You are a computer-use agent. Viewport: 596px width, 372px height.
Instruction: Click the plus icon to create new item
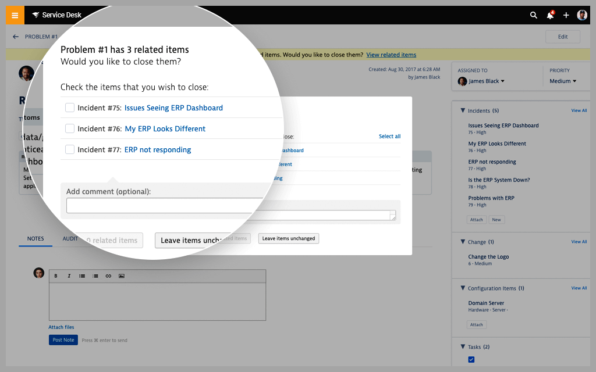point(566,15)
